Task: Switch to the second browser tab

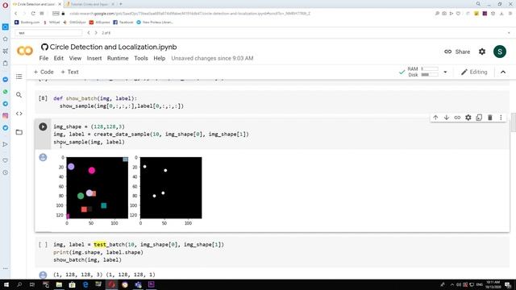Action: 89,4
